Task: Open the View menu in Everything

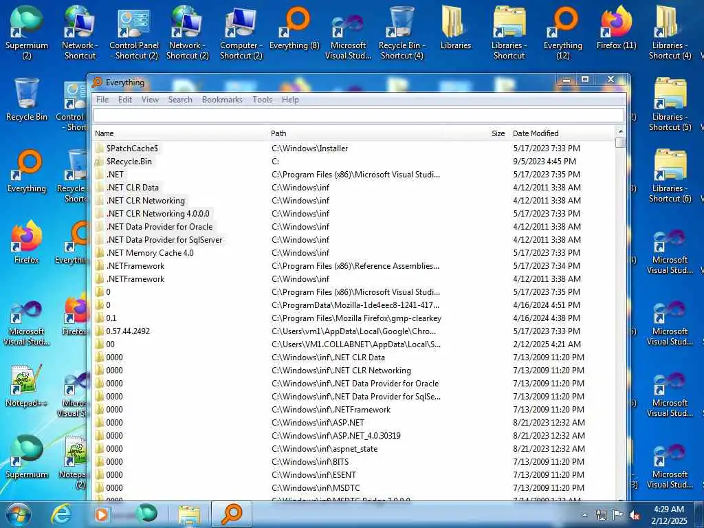Action: pos(150,100)
